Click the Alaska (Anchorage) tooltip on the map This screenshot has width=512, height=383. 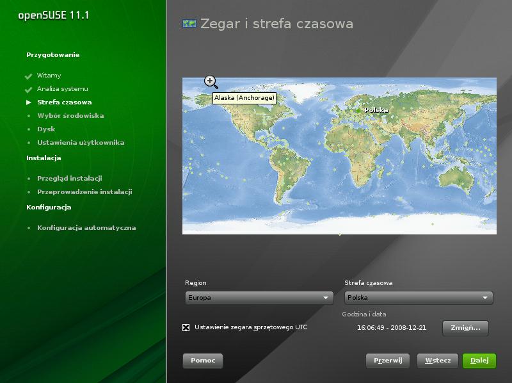coord(244,98)
